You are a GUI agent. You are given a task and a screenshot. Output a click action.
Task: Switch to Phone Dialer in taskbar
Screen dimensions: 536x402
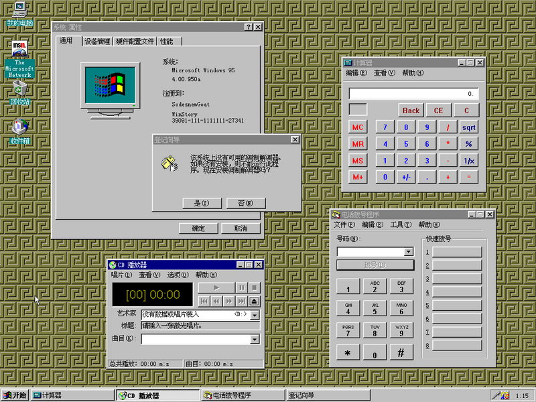(243, 395)
